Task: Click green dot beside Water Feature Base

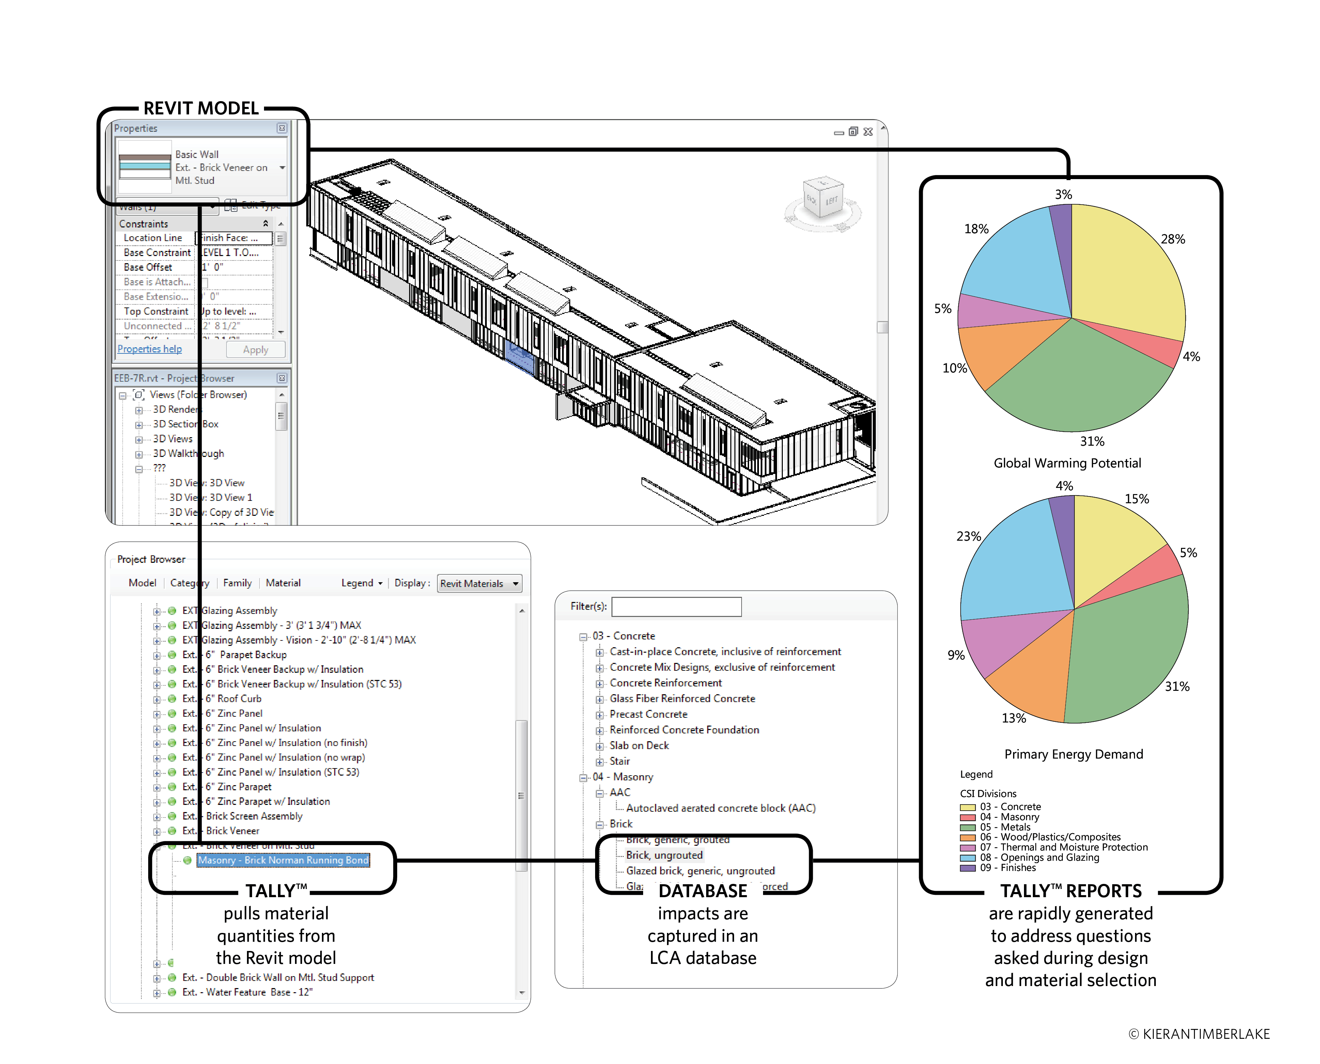Action: 172,992
